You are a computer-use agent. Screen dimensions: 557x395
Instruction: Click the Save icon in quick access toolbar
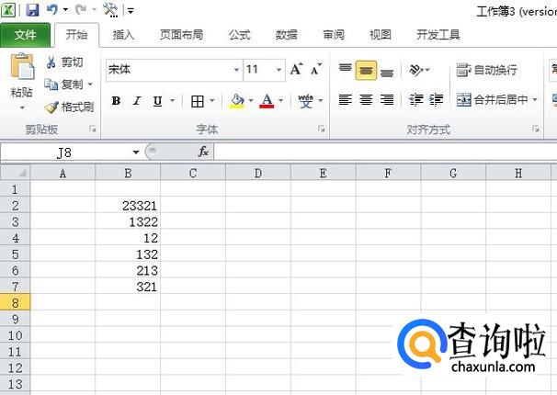click(33, 9)
